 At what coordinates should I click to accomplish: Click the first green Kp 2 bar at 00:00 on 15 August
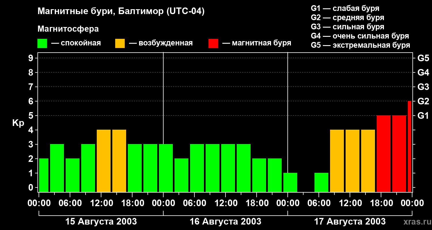pyautogui.click(x=44, y=175)
